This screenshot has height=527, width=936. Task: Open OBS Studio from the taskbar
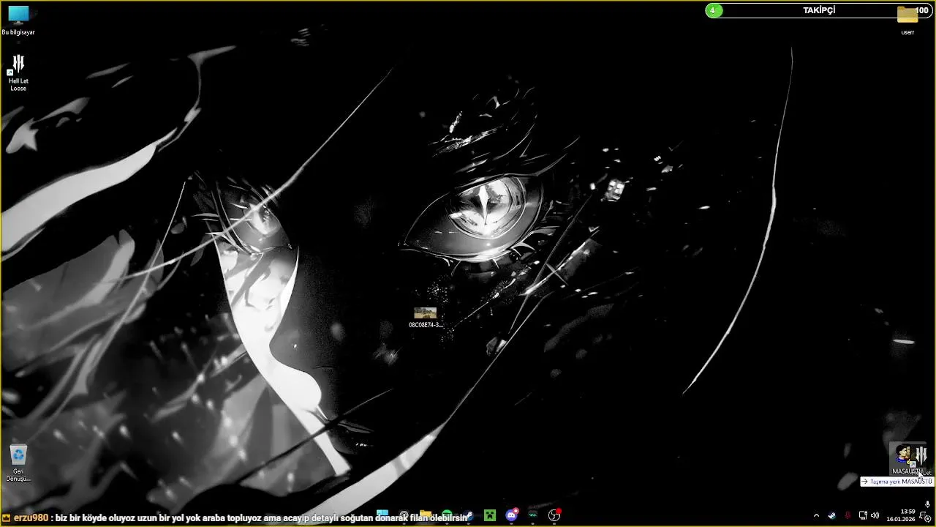554,515
